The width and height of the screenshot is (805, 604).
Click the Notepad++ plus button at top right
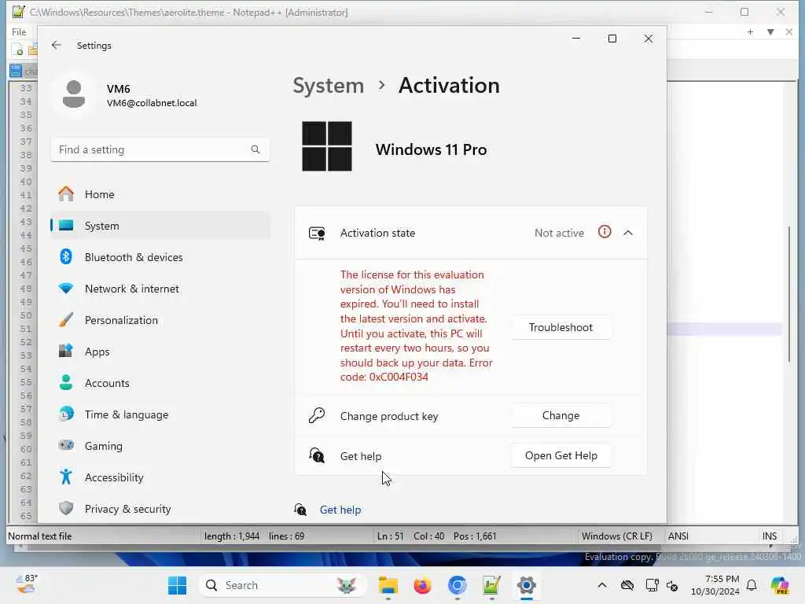[750, 31]
